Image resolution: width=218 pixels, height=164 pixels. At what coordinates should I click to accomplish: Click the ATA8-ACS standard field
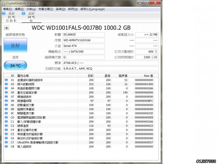tap(110, 63)
